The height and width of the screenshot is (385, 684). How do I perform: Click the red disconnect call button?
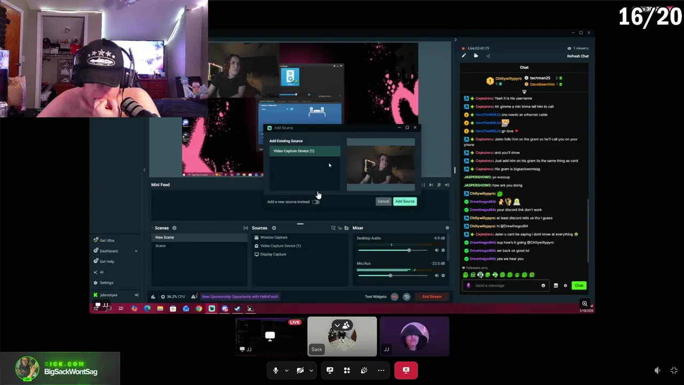[x=406, y=370]
